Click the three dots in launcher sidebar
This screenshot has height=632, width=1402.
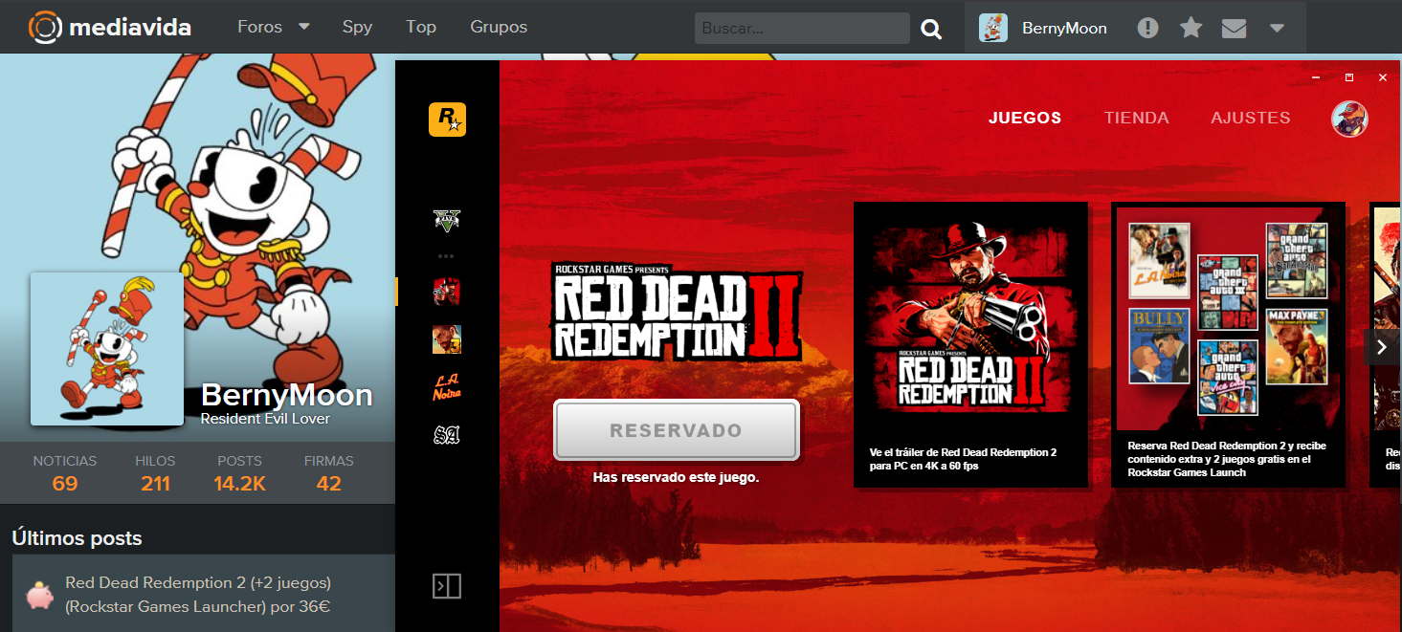(x=446, y=256)
